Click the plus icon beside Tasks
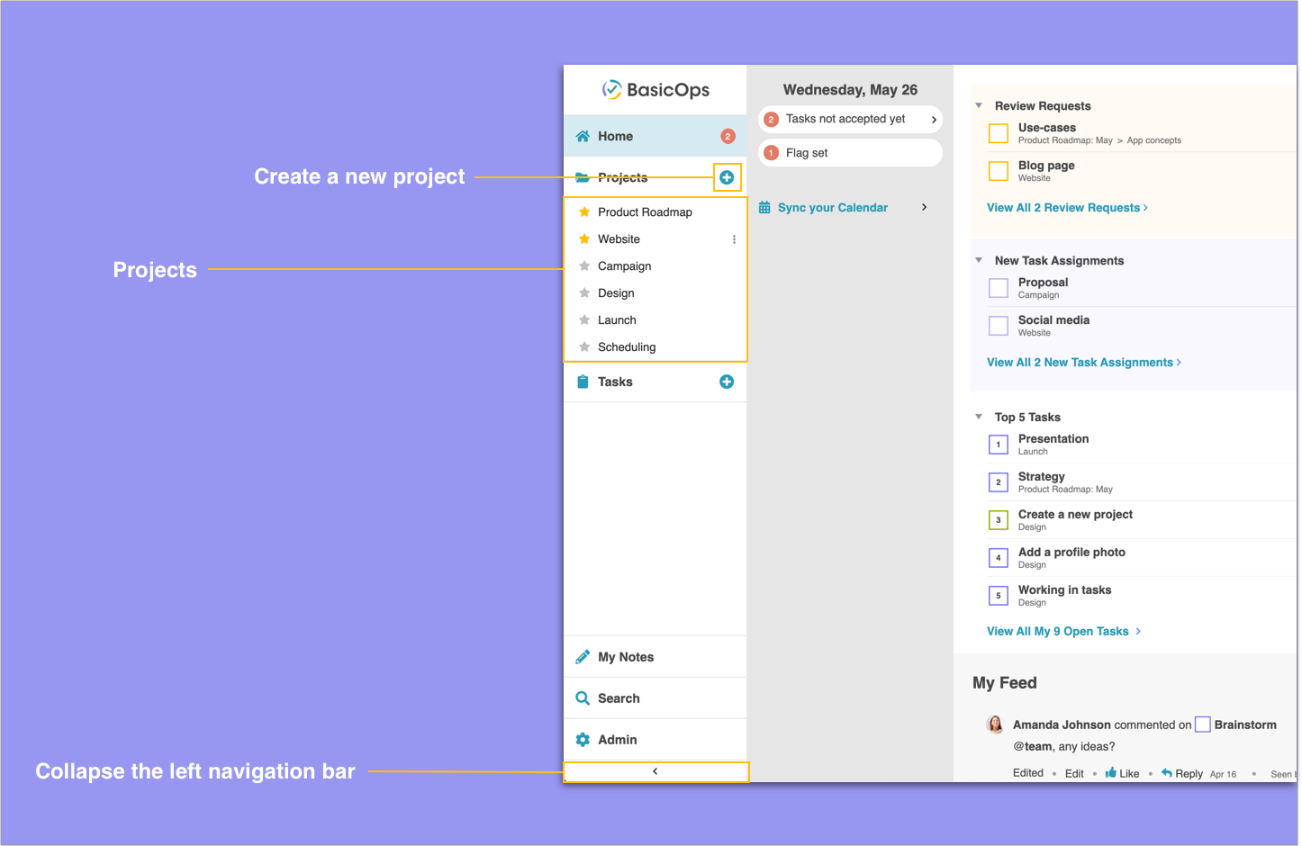 (727, 382)
